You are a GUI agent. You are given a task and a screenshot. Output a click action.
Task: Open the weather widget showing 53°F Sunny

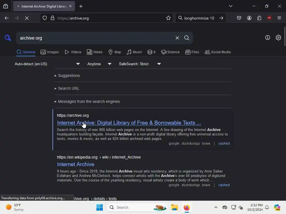coord(15,207)
